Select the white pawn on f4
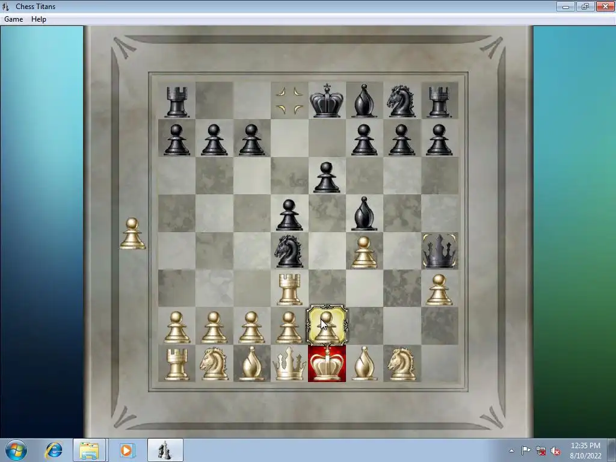This screenshot has height=462, width=616. 364,252
